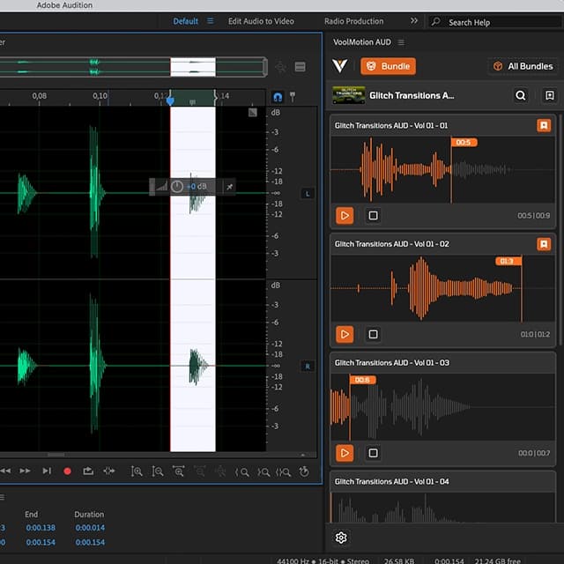Zoom in amplitude

pyautogui.click(x=137, y=471)
